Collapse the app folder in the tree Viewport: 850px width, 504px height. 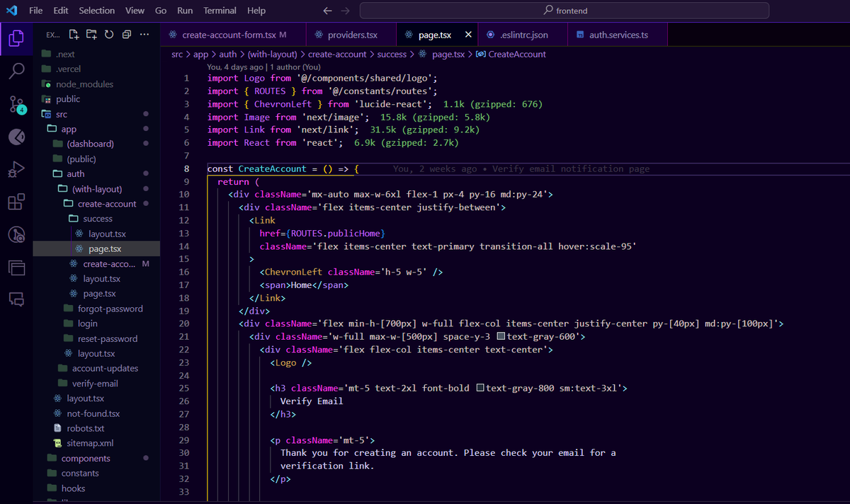(x=96, y=129)
